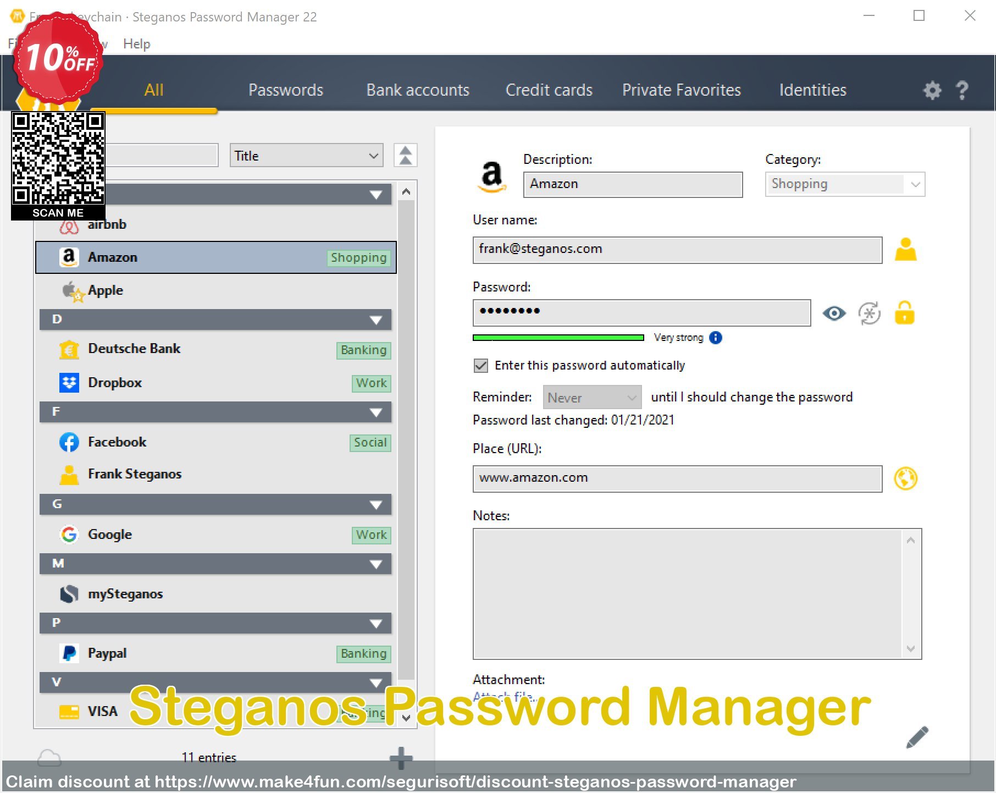Click the list scroll up arrow
The image size is (996, 793).
click(406, 192)
